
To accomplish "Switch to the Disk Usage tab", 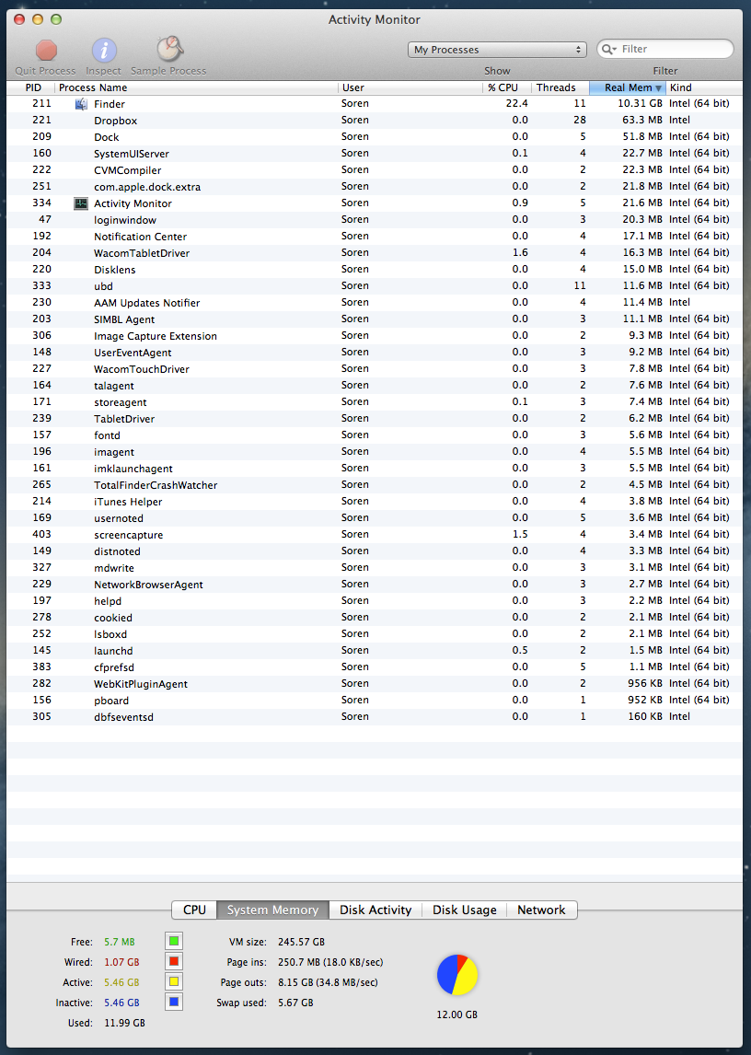I will [465, 910].
